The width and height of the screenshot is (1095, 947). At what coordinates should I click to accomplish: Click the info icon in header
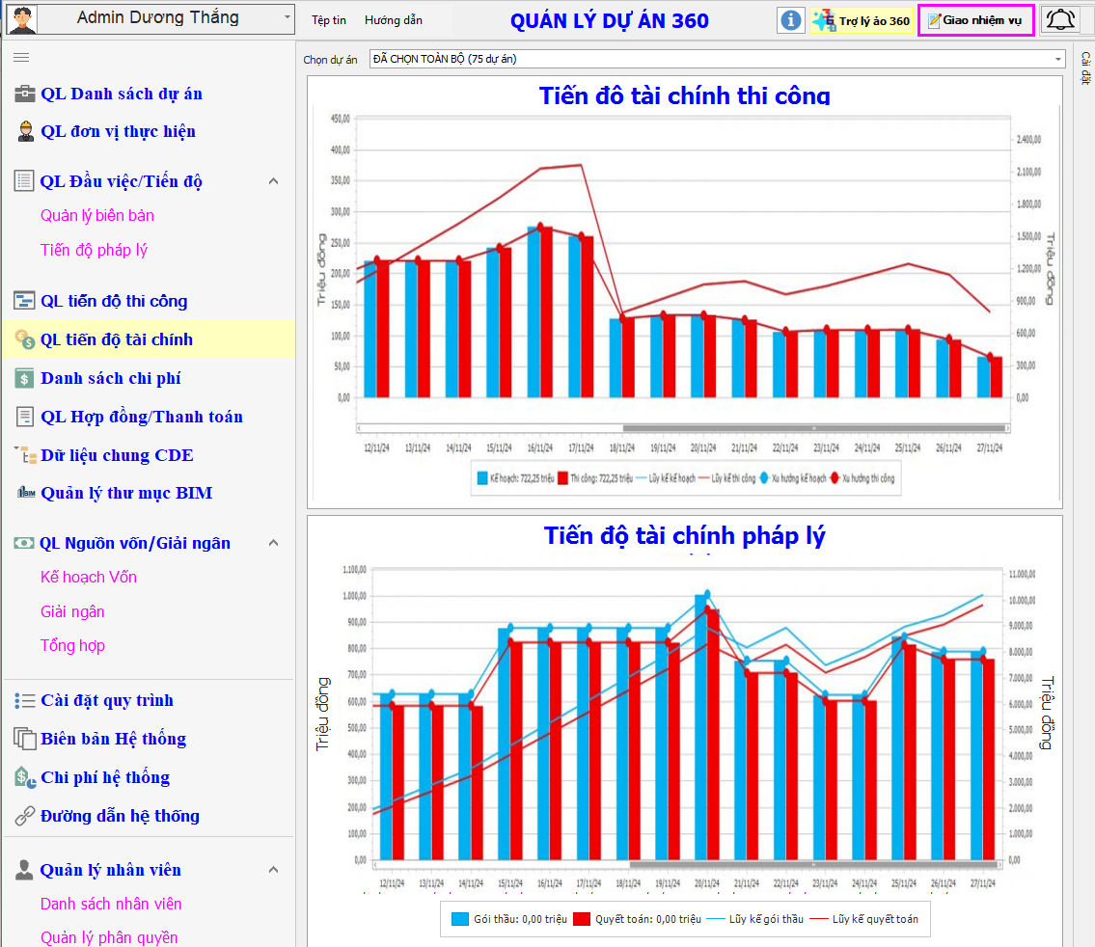(791, 20)
